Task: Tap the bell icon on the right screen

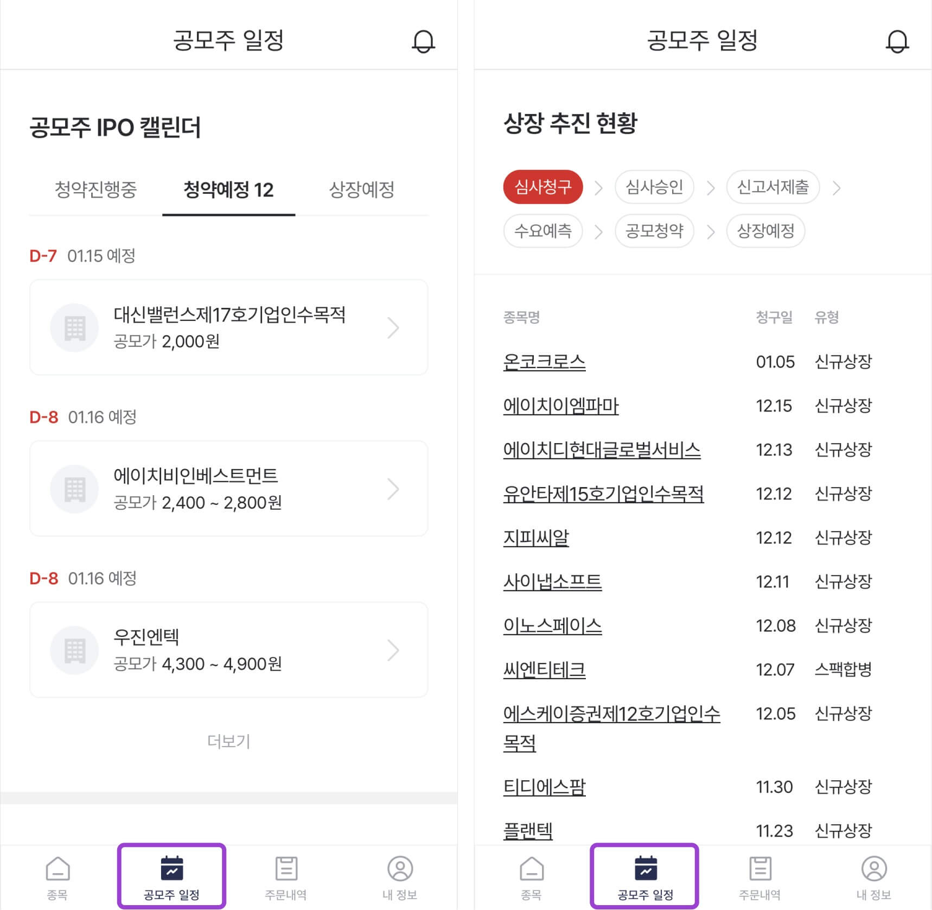Action: (897, 41)
